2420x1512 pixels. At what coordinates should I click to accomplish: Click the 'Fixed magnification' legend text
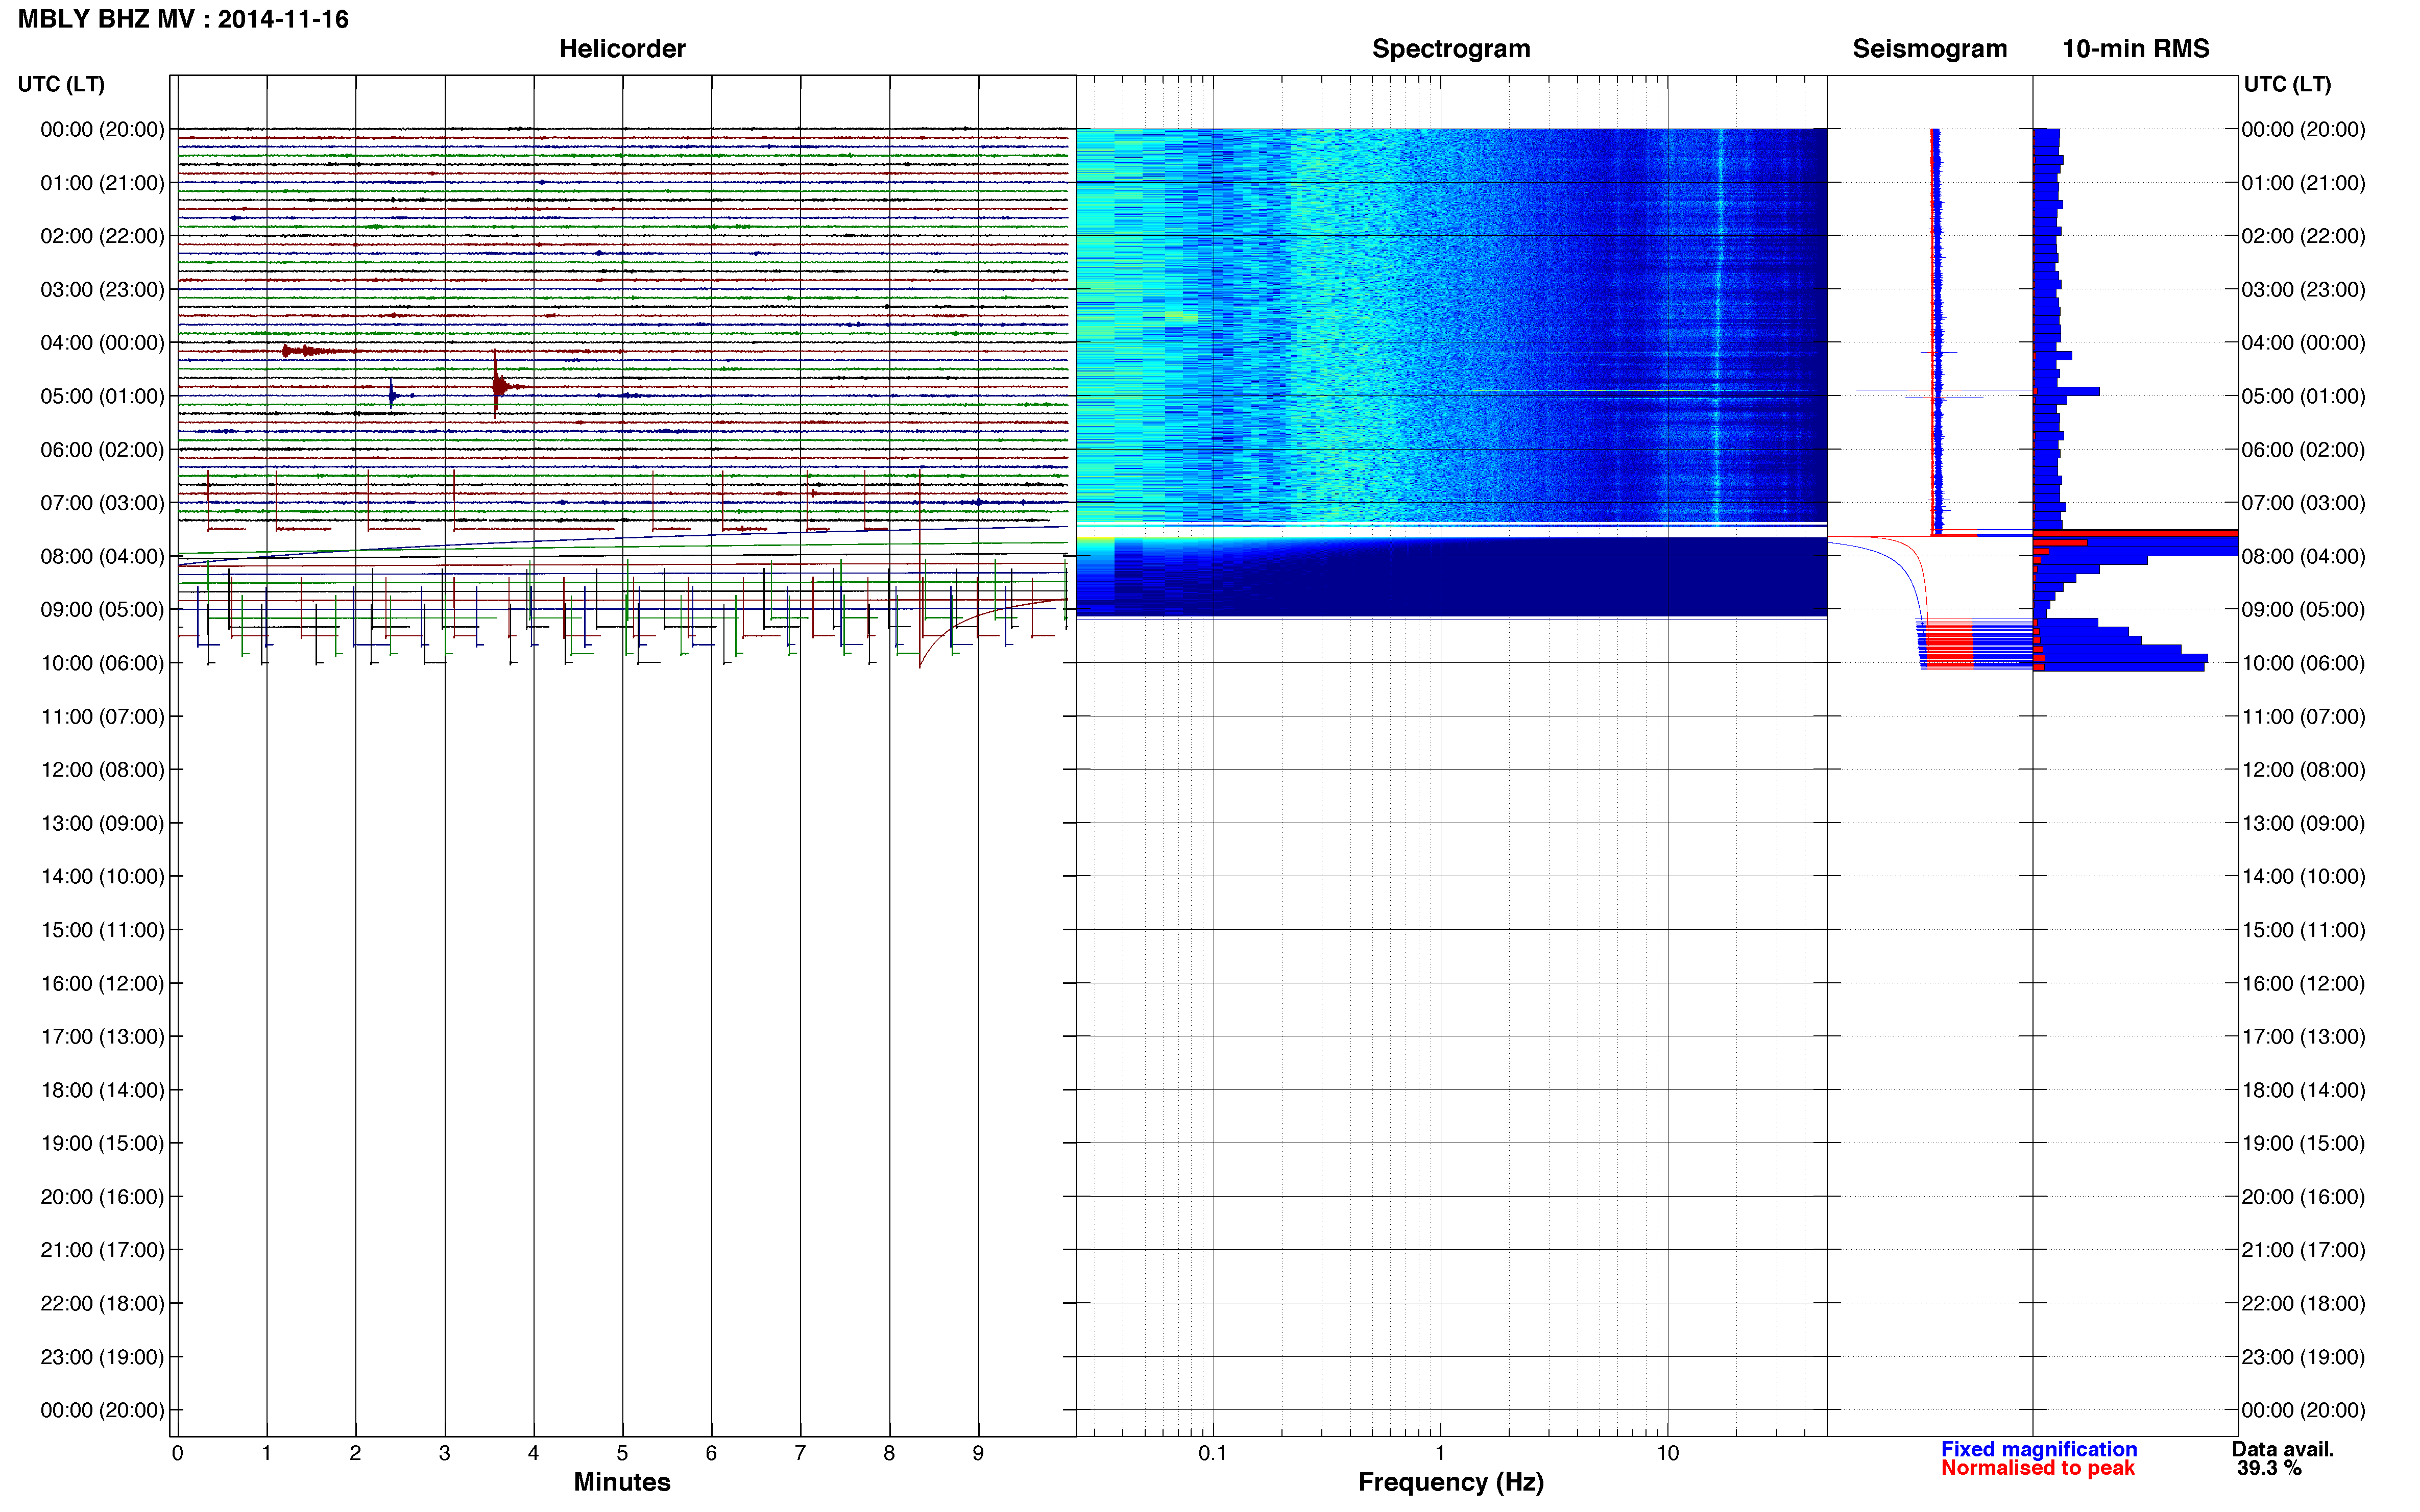click(2038, 1449)
